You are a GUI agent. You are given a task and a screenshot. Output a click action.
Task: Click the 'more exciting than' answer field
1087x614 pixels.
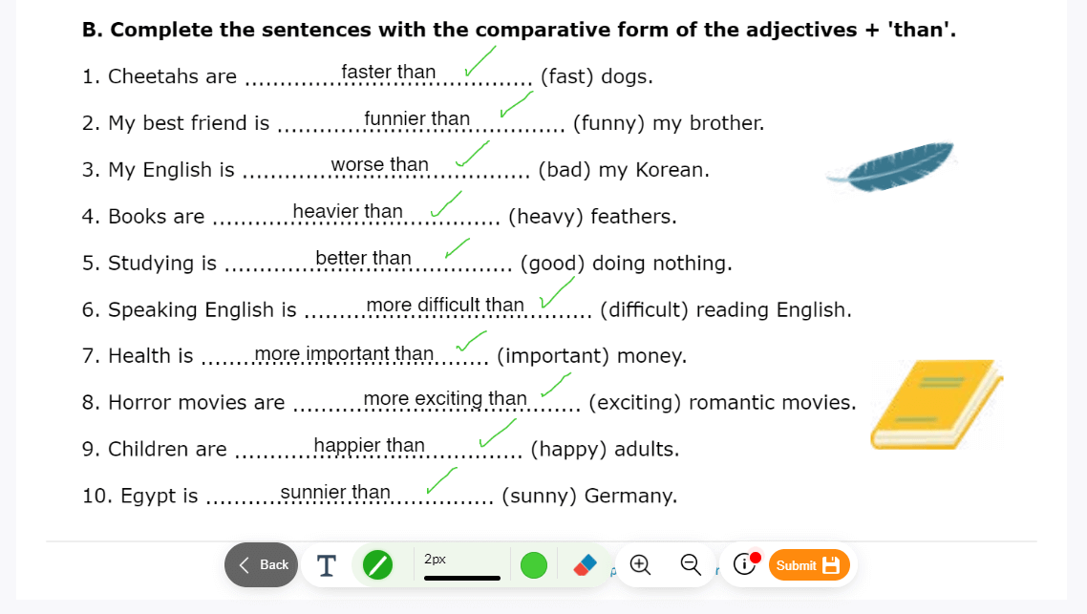pos(445,399)
